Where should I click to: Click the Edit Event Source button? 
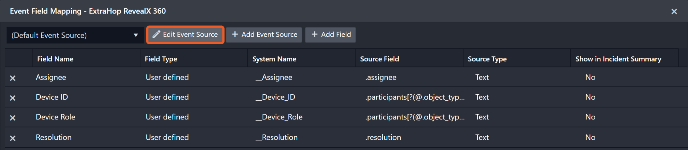click(185, 35)
